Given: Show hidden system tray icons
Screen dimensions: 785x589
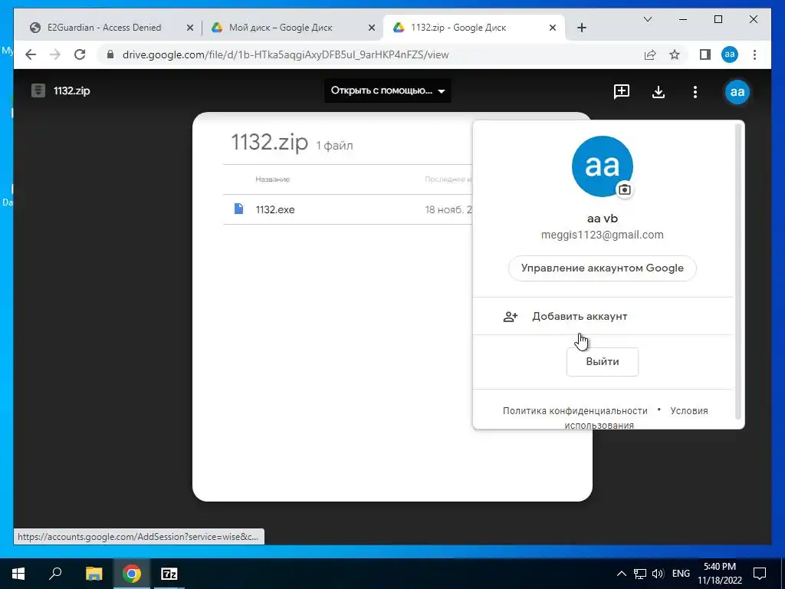Looking at the screenshot, I should tap(621, 574).
